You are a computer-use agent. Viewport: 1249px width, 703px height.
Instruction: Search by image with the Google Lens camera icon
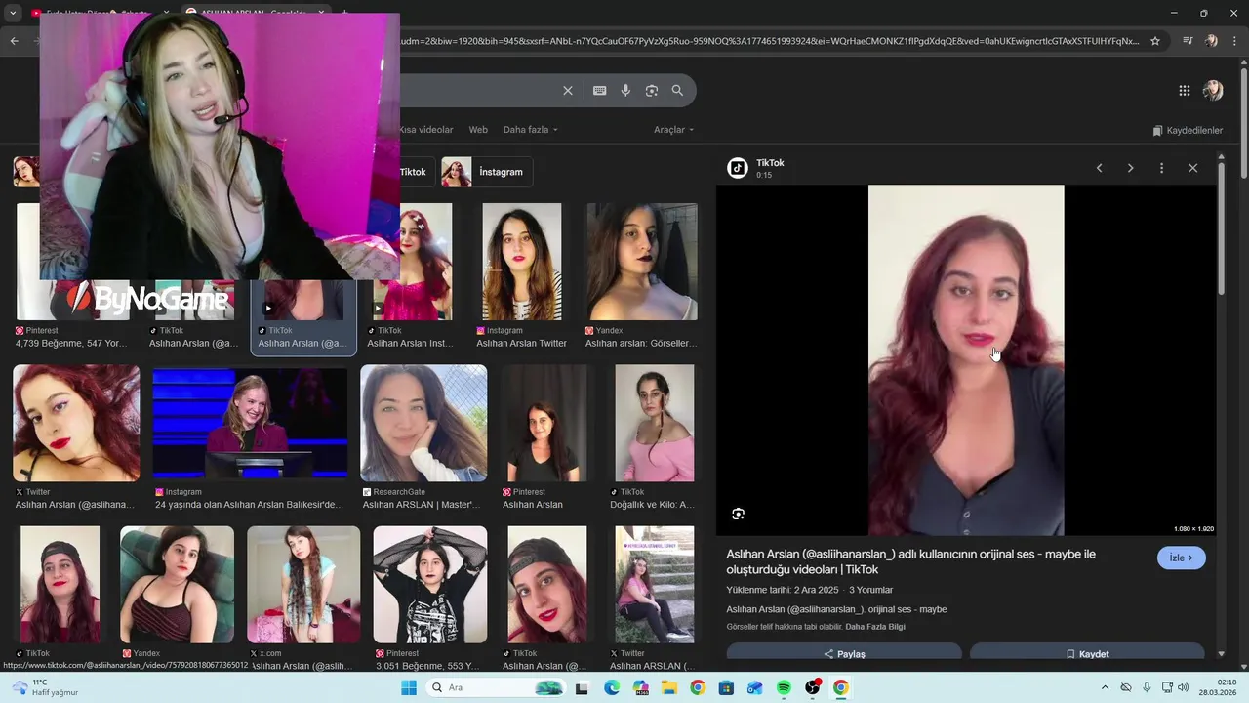click(652, 91)
